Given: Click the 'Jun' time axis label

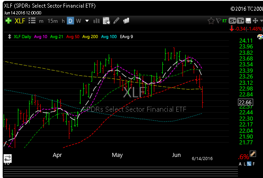Looking at the screenshot, I should pos(176,155).
